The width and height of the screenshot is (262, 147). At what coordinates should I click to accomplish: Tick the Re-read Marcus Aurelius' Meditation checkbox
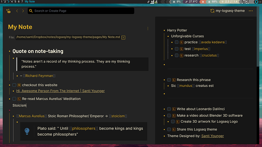pos(14,99)
